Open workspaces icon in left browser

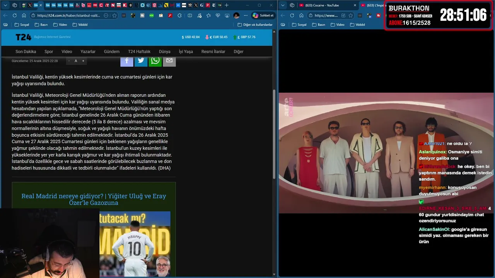point(15,5)
